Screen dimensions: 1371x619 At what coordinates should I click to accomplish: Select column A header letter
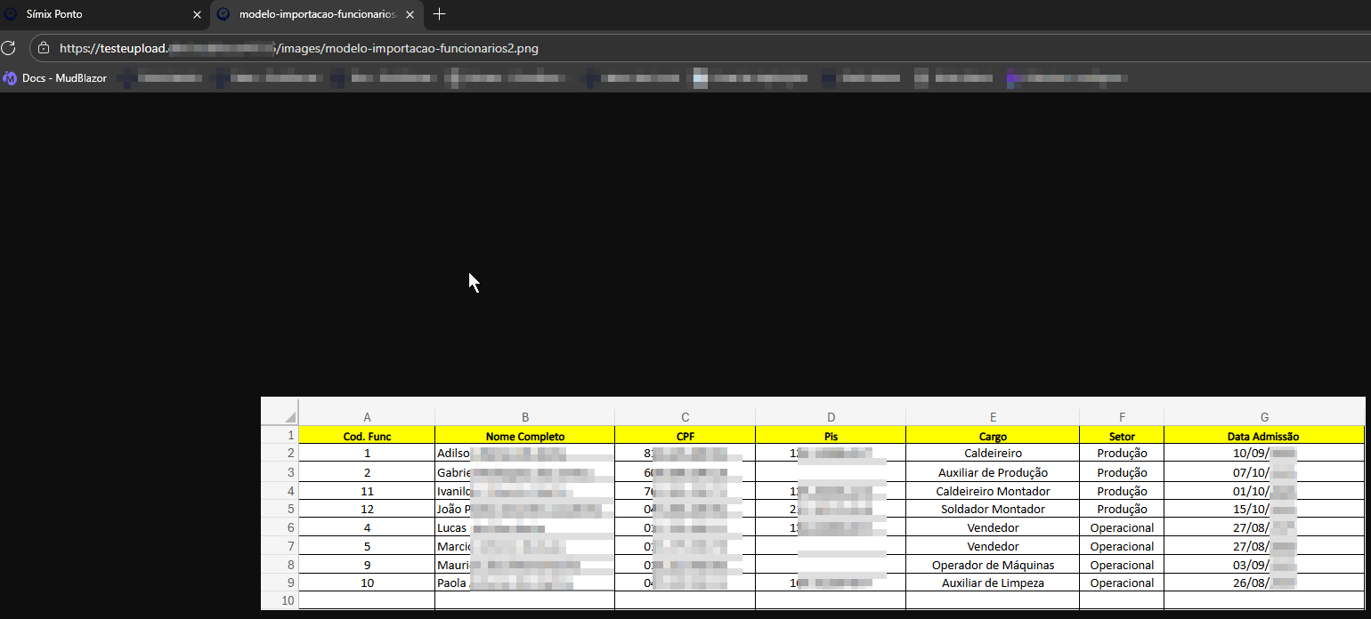(x=367, y=417)
